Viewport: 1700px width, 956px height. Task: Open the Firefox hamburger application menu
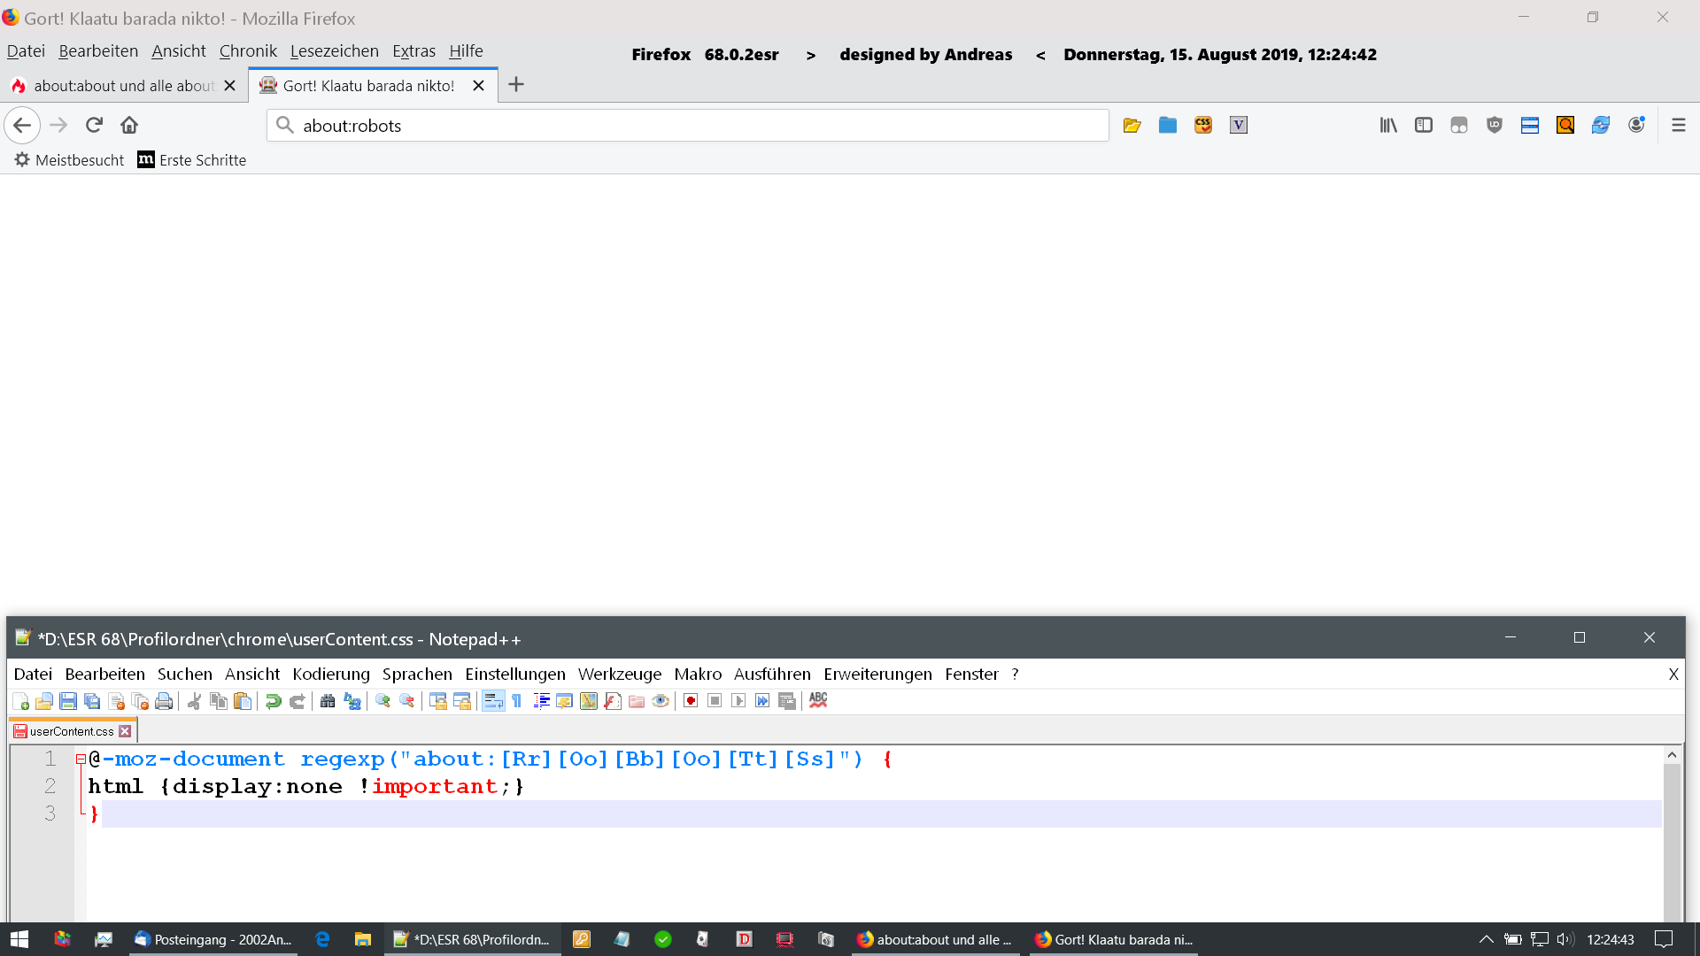tap(1679, 125)
